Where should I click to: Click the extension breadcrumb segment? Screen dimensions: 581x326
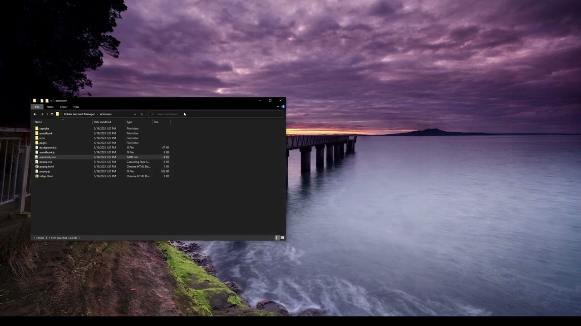click(x=105, y=114)
